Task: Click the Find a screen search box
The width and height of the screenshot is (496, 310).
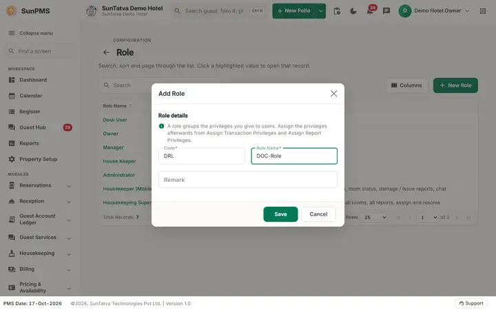Action: click(x=39, y=51)
